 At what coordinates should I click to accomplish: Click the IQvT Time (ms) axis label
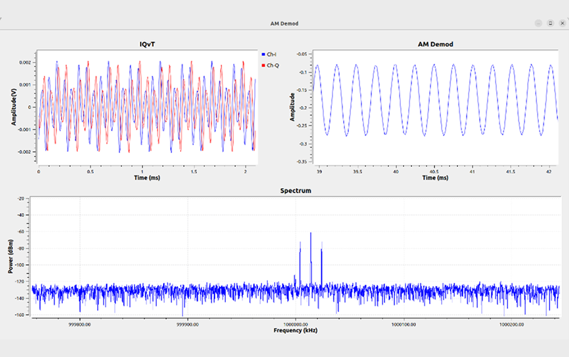147,178
